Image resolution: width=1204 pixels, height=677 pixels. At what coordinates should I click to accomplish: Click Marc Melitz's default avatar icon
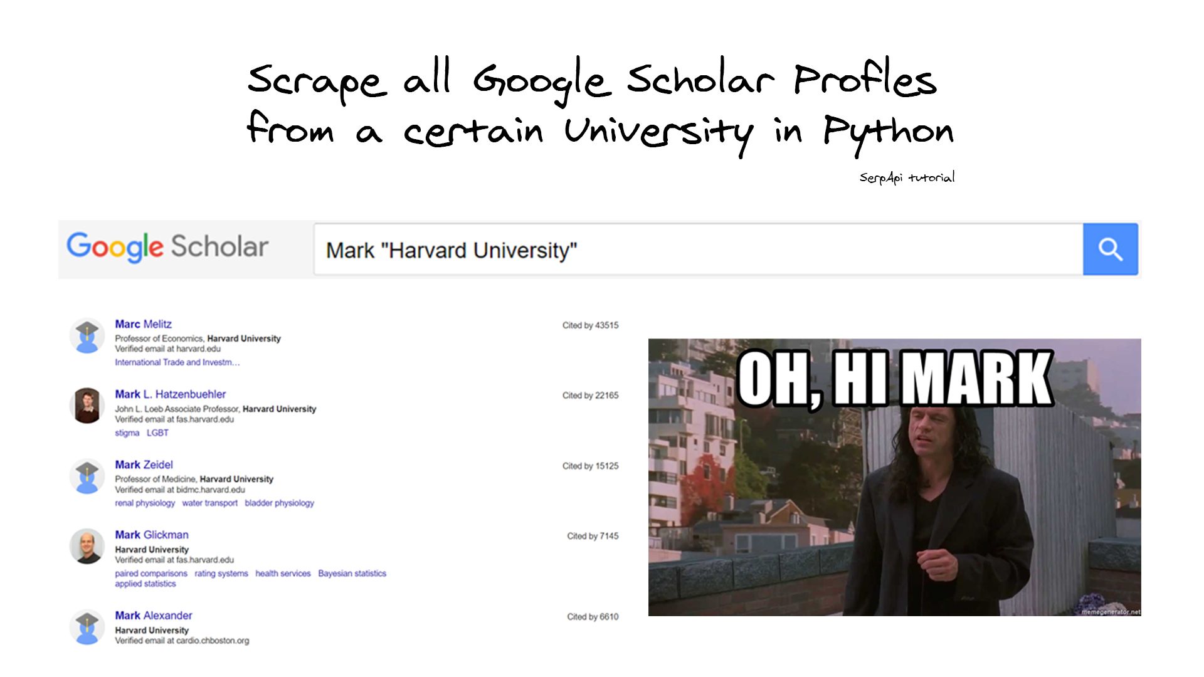coord(88,335)
